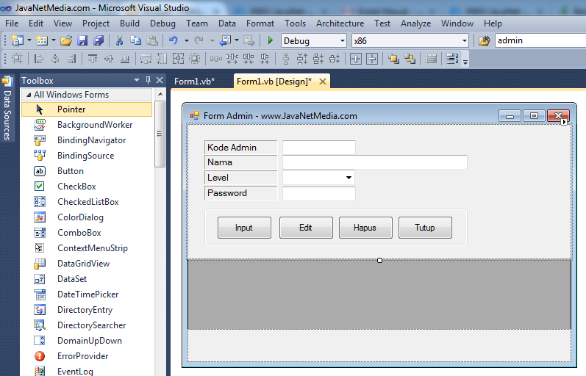586x376 pixels.
Task: Click the Align Lefts layout icon
Action: click(38, 59)
